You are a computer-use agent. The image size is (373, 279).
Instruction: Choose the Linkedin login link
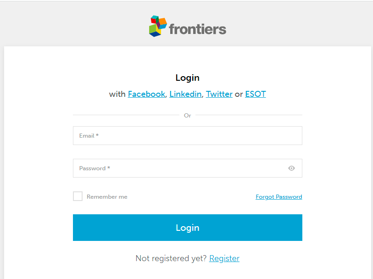[x=185, y=94]
